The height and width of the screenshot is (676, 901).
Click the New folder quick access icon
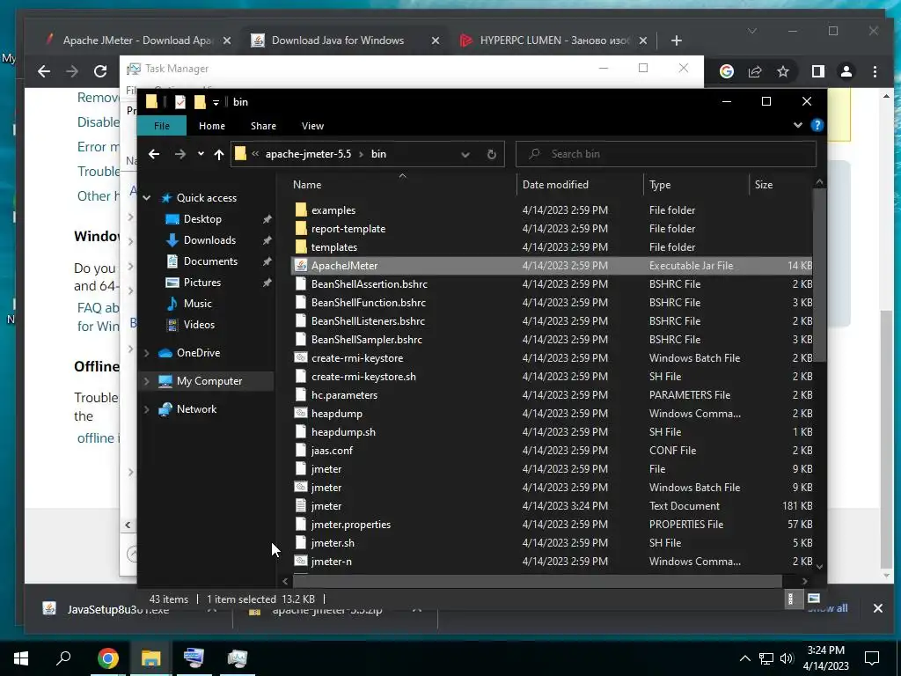click(x=200, y=102)
